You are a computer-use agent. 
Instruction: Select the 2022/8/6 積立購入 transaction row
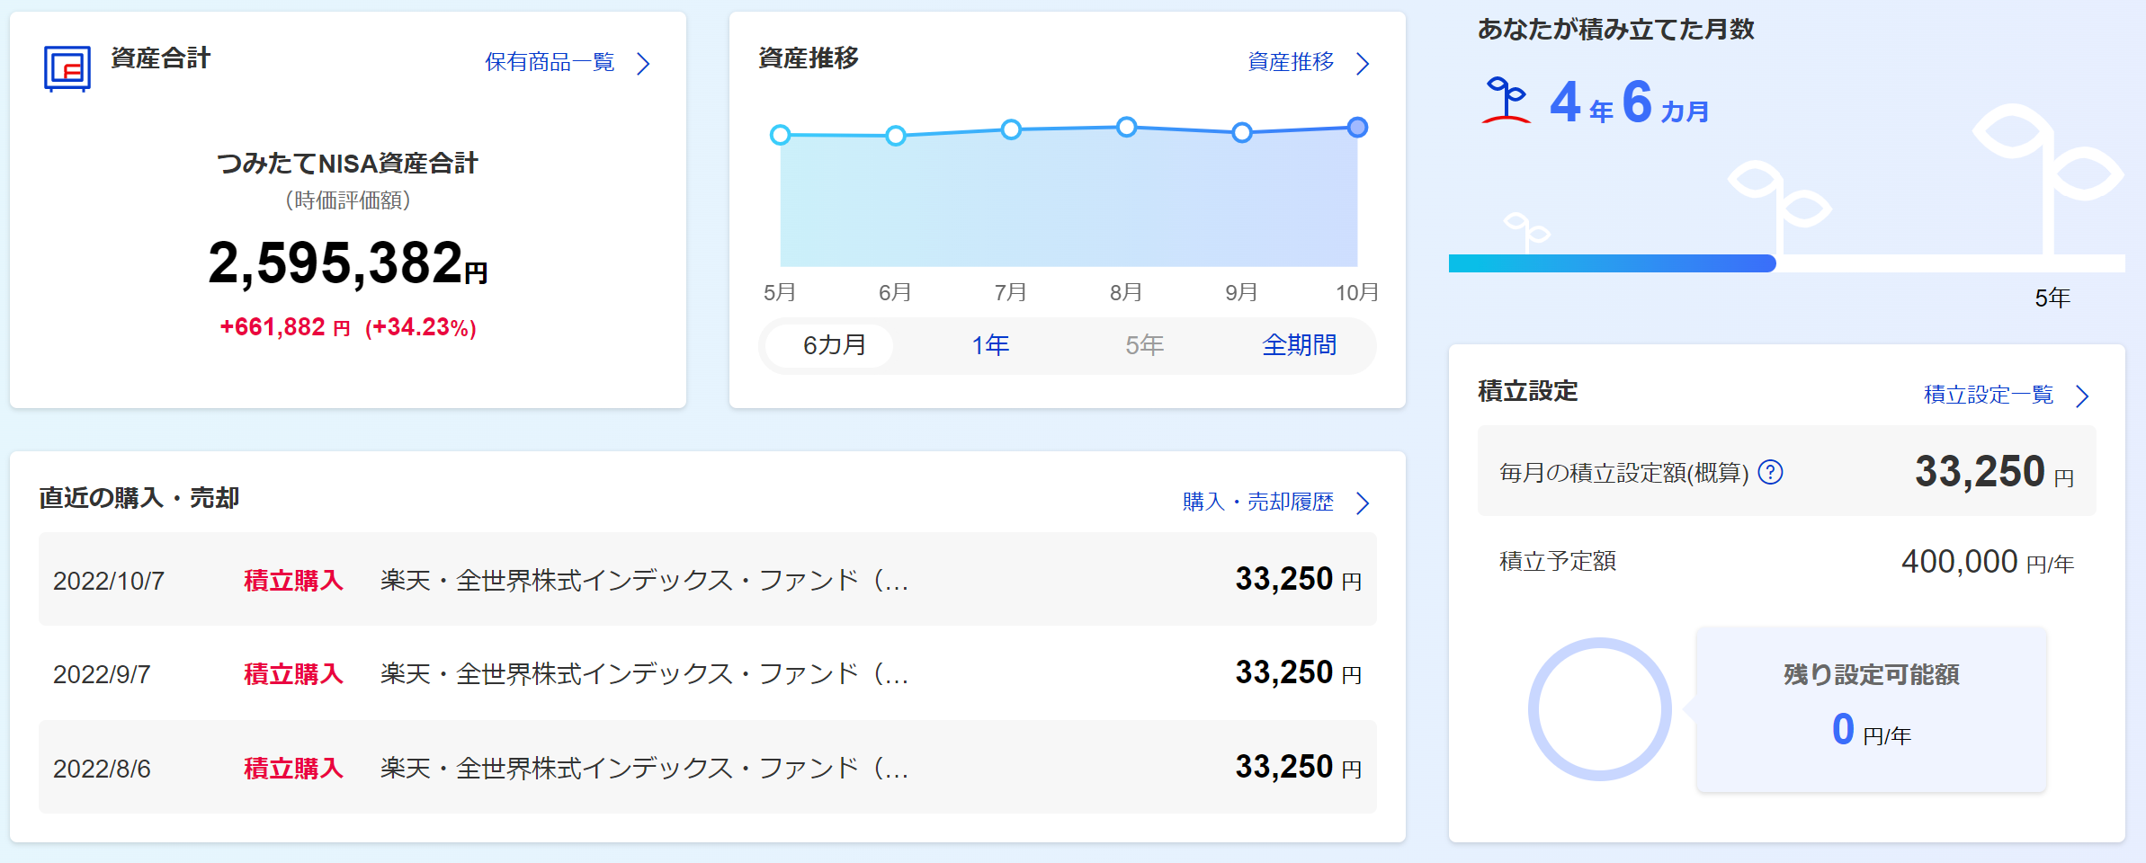(x=707, y=768)
